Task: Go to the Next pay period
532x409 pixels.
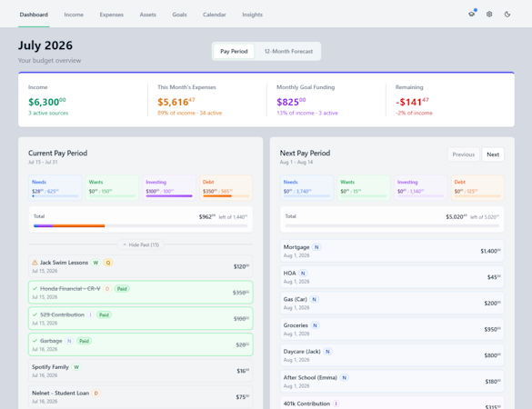Action: pos(493,155)
